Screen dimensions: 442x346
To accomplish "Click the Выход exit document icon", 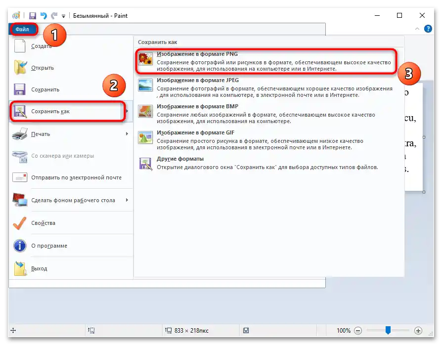I will [20, 268].
